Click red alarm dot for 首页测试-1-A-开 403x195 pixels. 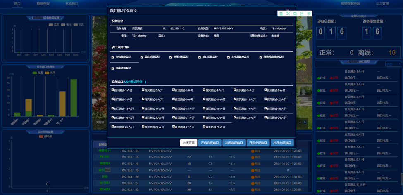[x=331, y=78]
